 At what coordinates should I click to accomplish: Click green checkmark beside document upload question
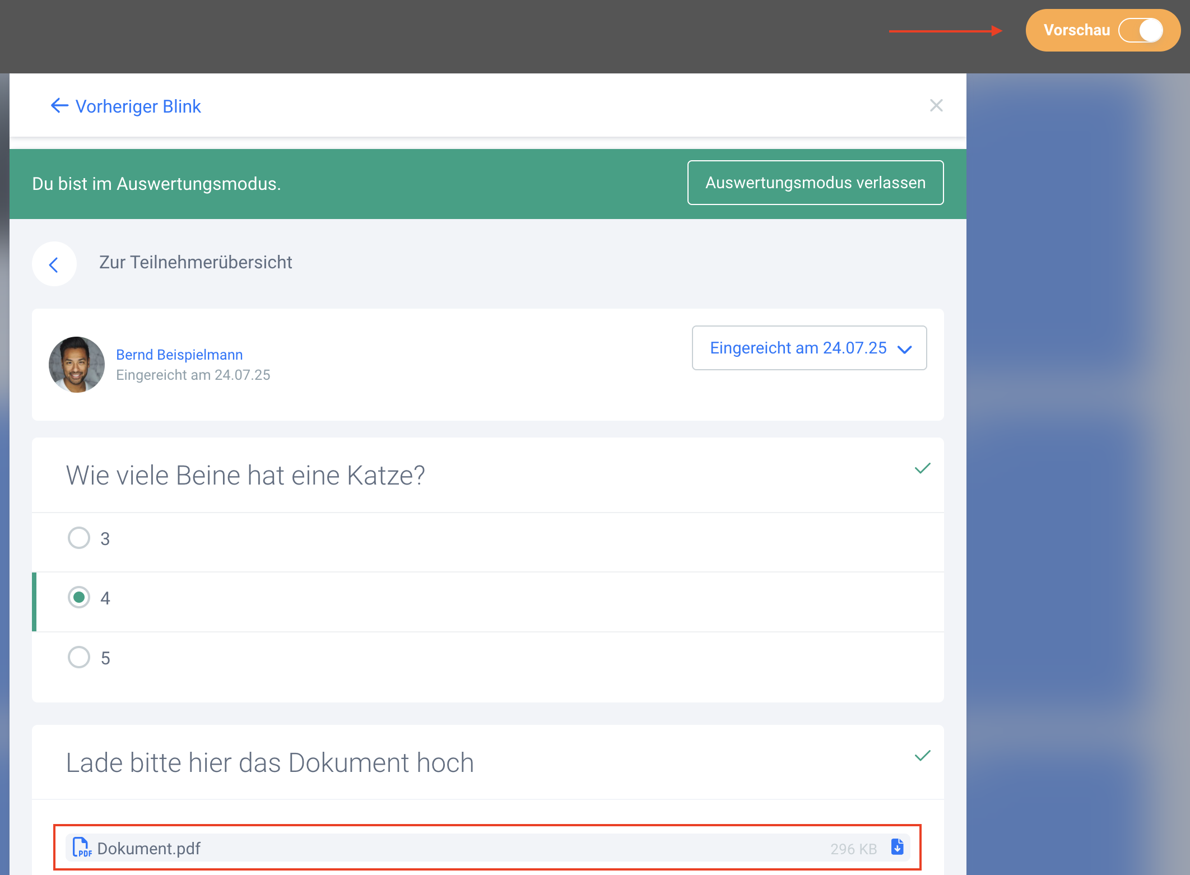point(922,756)
